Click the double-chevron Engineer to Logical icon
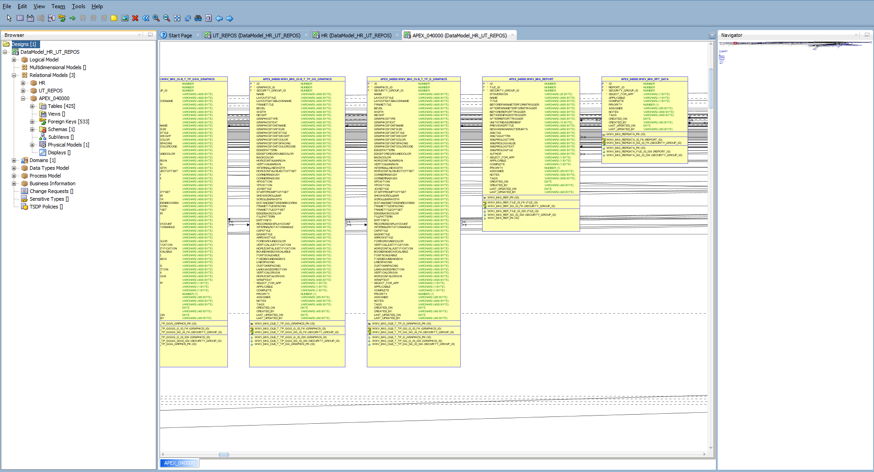Image resolution: width=874 pixels, height=472 pixels. 145,18
